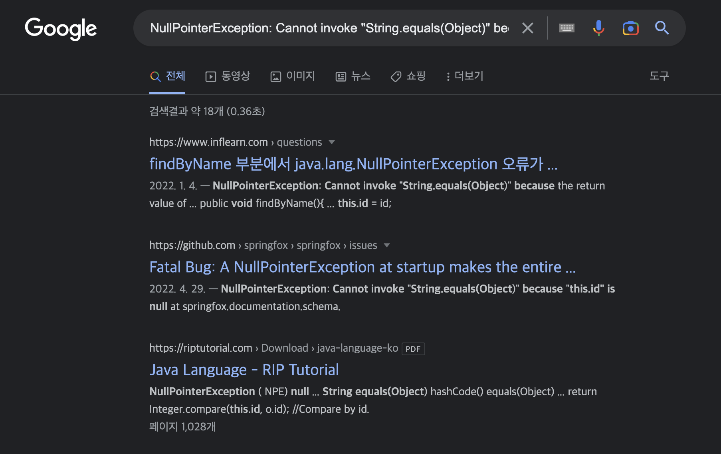This screenshot has height=454, width=721.
Task: Submit search with the magnifying glass button
Action: [x=662, y=28]
